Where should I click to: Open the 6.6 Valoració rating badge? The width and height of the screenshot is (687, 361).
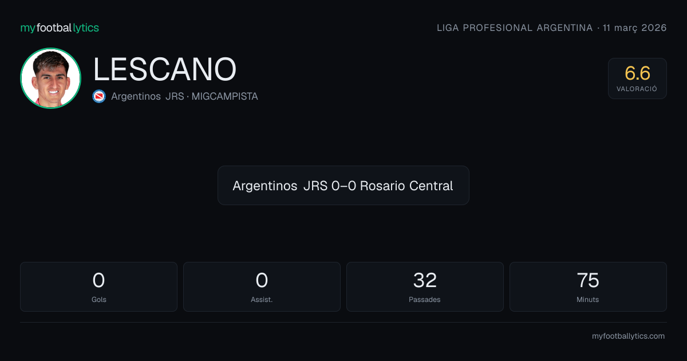(x=637, y=79)
